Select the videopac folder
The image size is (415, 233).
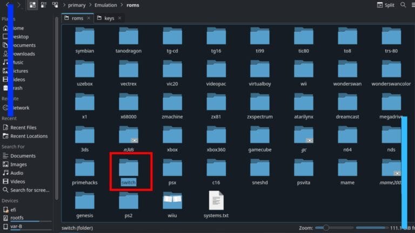coord(216,73)
